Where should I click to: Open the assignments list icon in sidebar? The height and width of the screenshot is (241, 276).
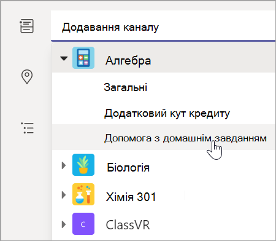(x=26, y=26)
